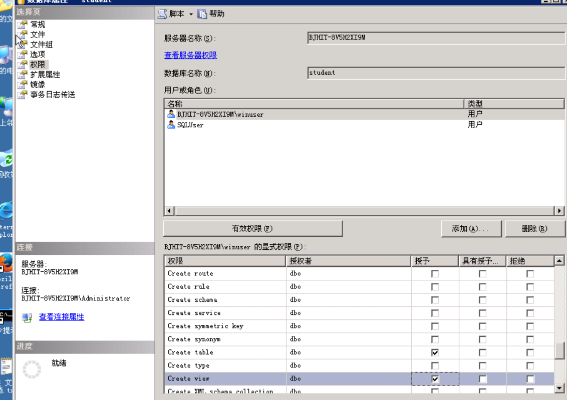Screen dimensions: 567x400
Task: Click the 授予 column header
Action: [x=435, y=261]
